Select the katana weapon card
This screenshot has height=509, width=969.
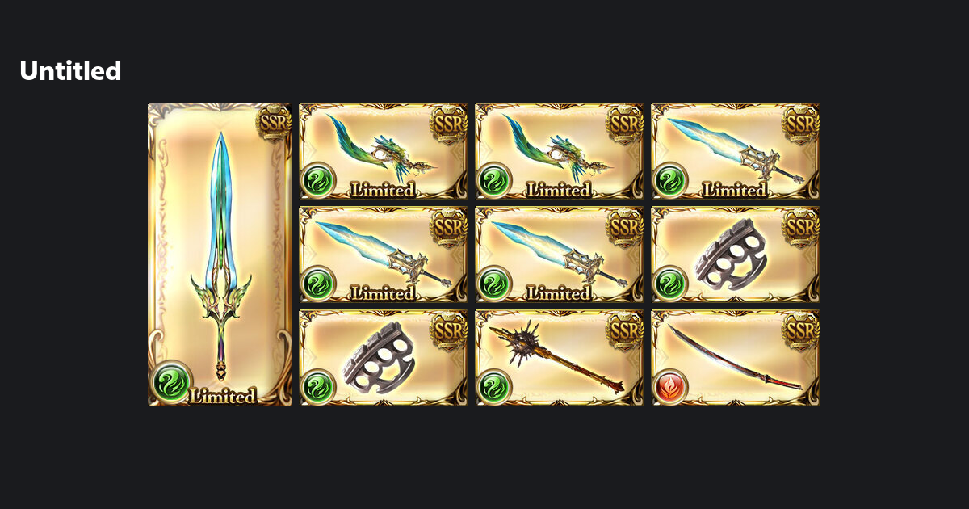point(736,358)
